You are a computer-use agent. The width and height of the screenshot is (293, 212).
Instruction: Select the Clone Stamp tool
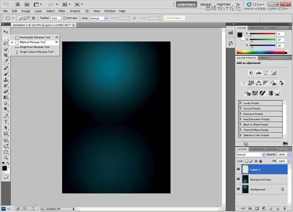tap(6, 80)
